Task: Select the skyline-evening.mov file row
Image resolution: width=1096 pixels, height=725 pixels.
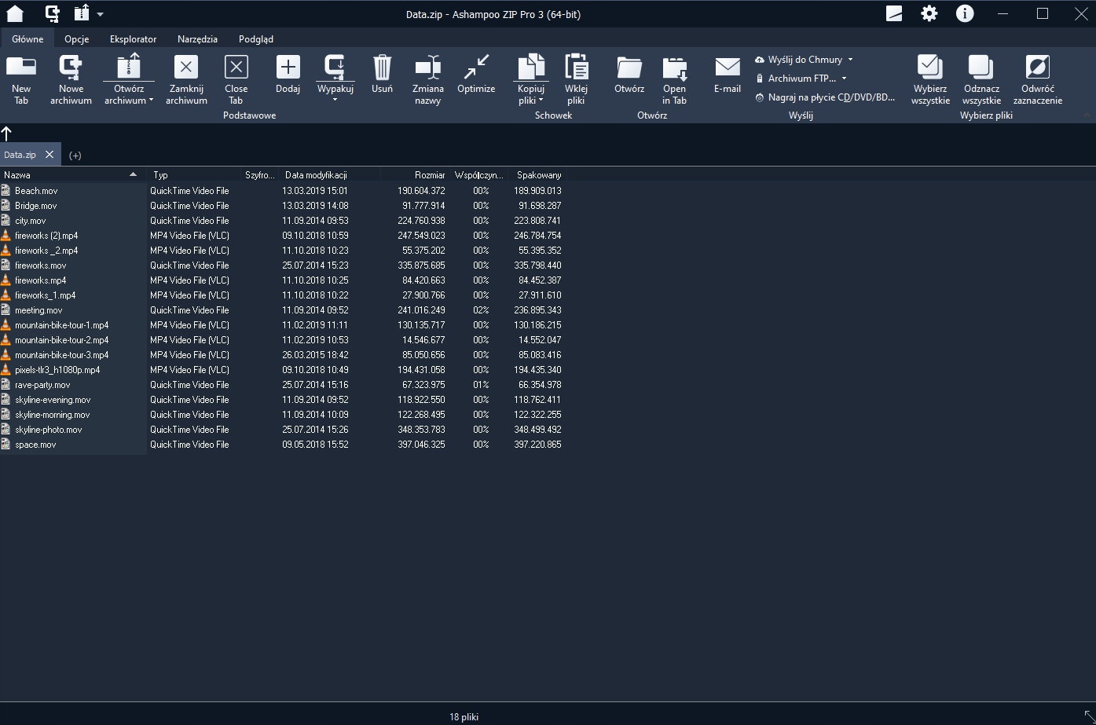Action: tap(53, 400)
